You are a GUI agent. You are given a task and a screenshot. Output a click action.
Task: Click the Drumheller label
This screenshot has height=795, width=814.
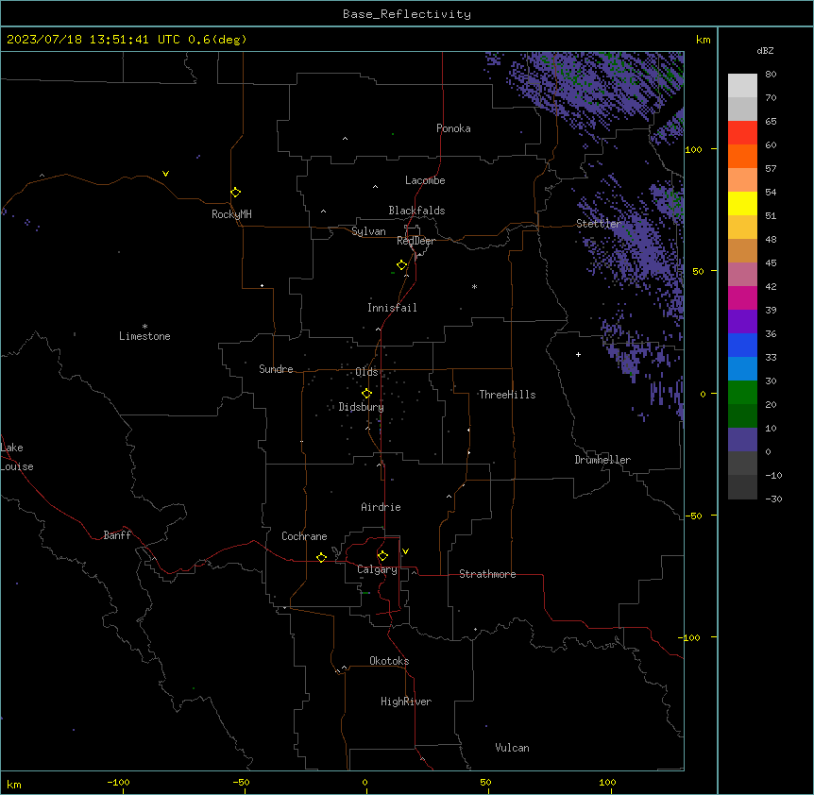coord(602,460)
